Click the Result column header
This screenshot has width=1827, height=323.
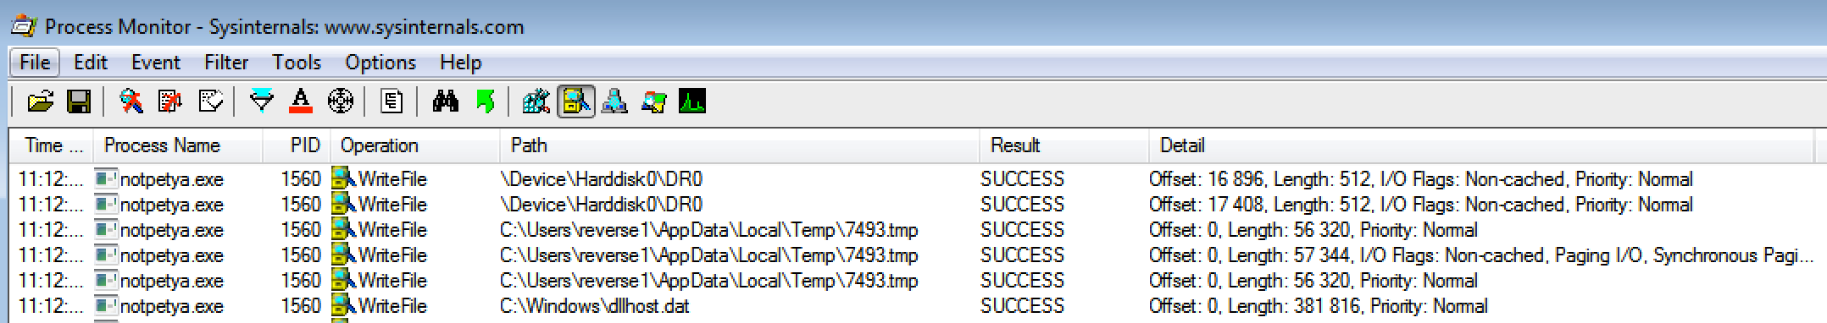click(x=1064, y=145)
